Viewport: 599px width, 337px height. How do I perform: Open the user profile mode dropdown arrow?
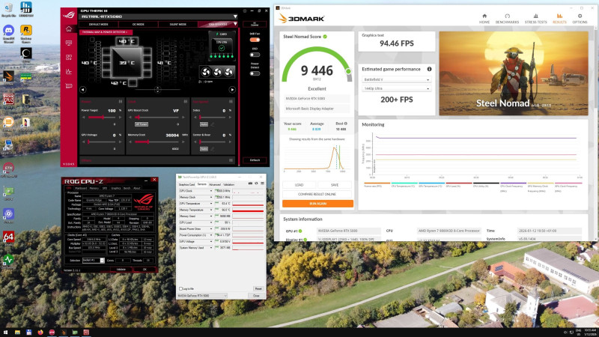(x=235, y=24)
